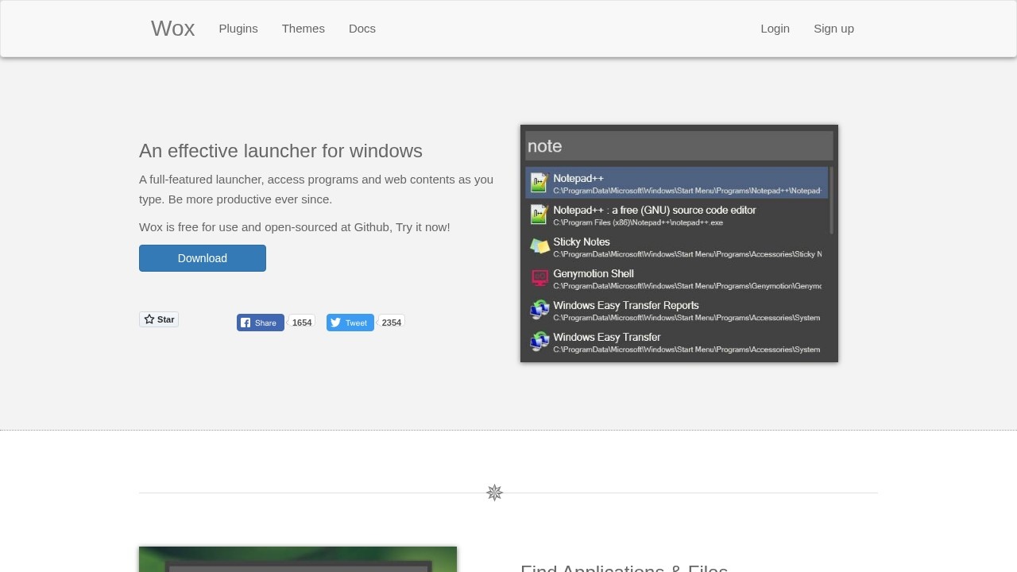The image size is (1017, 572).
Task: Select the 'Sticky Notes' result text
Action: point(582,242)
